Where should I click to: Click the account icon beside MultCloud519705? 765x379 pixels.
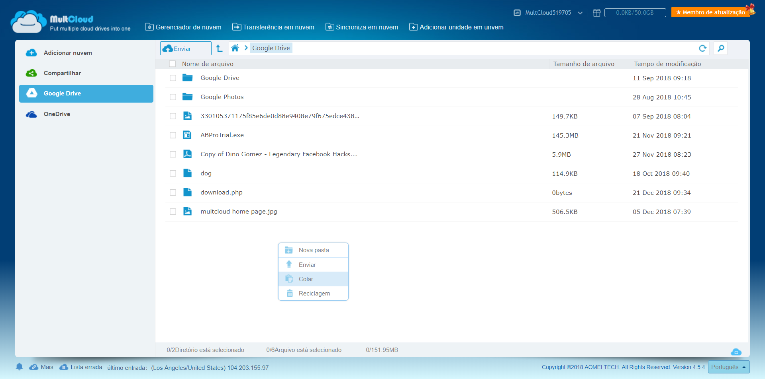pyautogui.click(x=517, y=13)
